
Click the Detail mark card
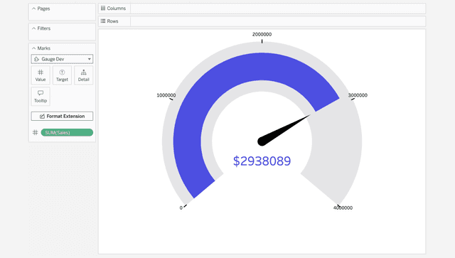(84, 75)
